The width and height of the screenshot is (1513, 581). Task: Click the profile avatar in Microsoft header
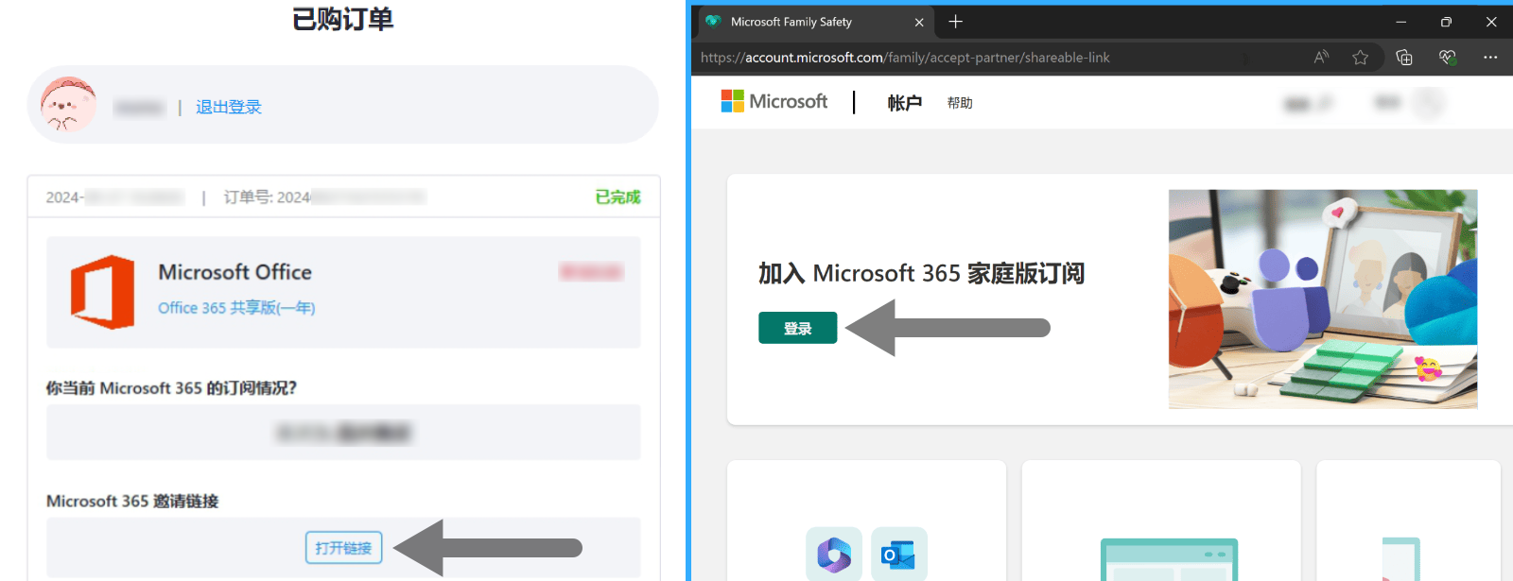point(1429,102)
